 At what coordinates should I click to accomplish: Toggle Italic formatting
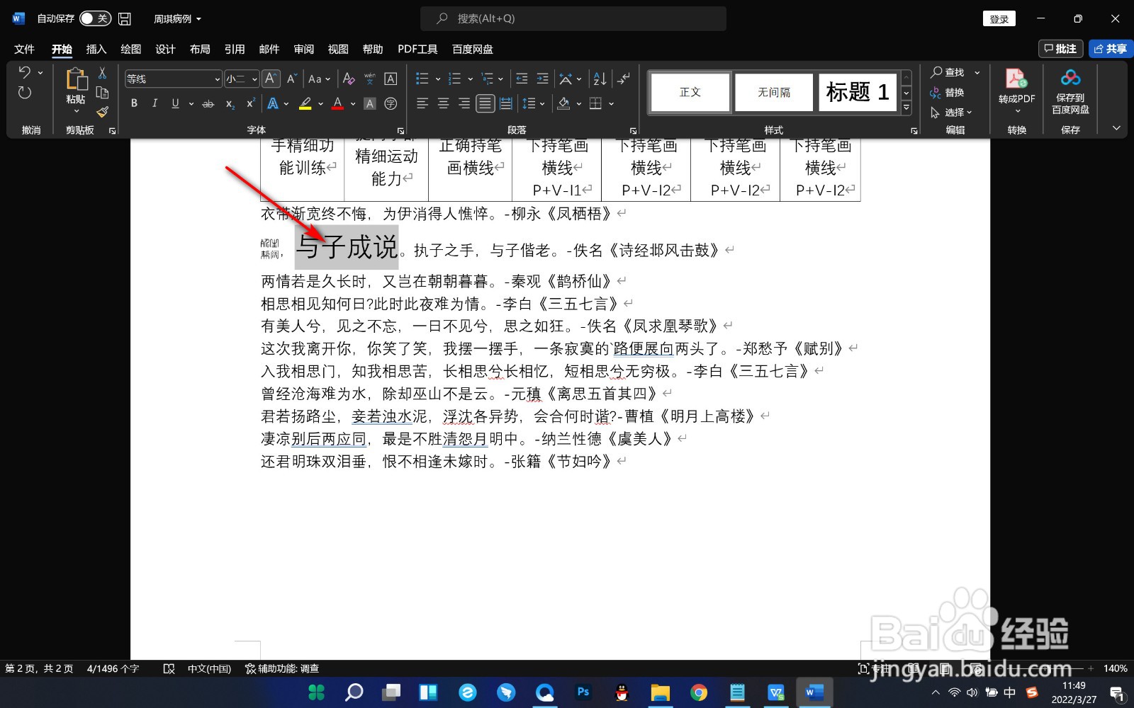(x=155, y=103)
